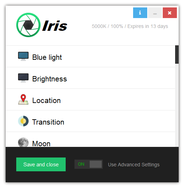
Task: Click the sun and moon Transition icon
Action: pyautogui.click(x=23, y=121)
